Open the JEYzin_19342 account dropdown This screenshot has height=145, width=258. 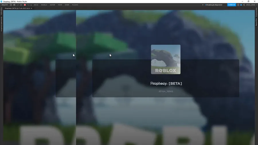(x=251, y=5)
